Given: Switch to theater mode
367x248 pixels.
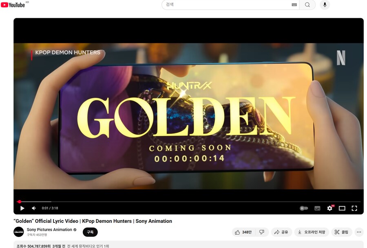Looking at the screenshot, I should [342, 208].
